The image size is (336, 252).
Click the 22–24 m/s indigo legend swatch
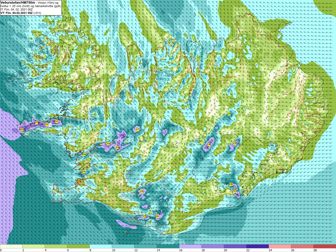(x=258, y=246)
